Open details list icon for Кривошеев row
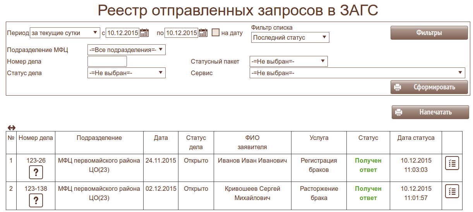Viewport: 473px width, 212px height. (452, 191)
